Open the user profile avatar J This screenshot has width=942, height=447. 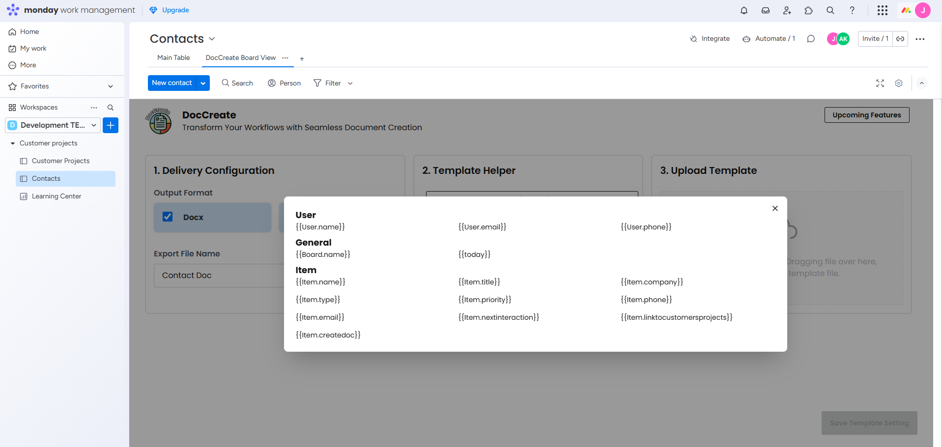click(x=923, y=10)
